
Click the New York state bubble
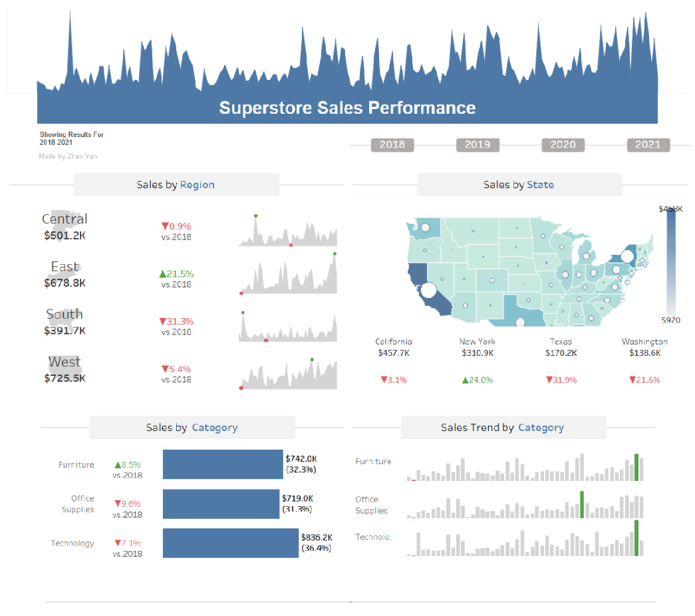(x=626, y=256)
